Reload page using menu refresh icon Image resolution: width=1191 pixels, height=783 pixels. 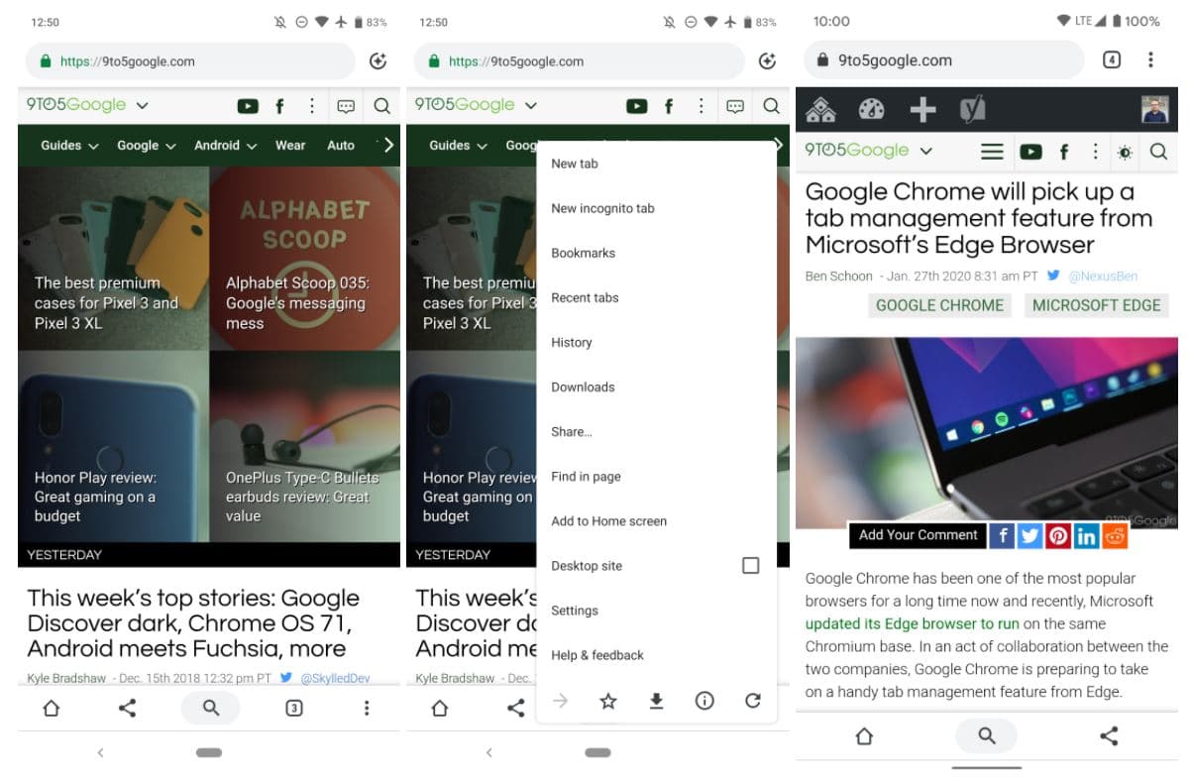tap(753, 702)
